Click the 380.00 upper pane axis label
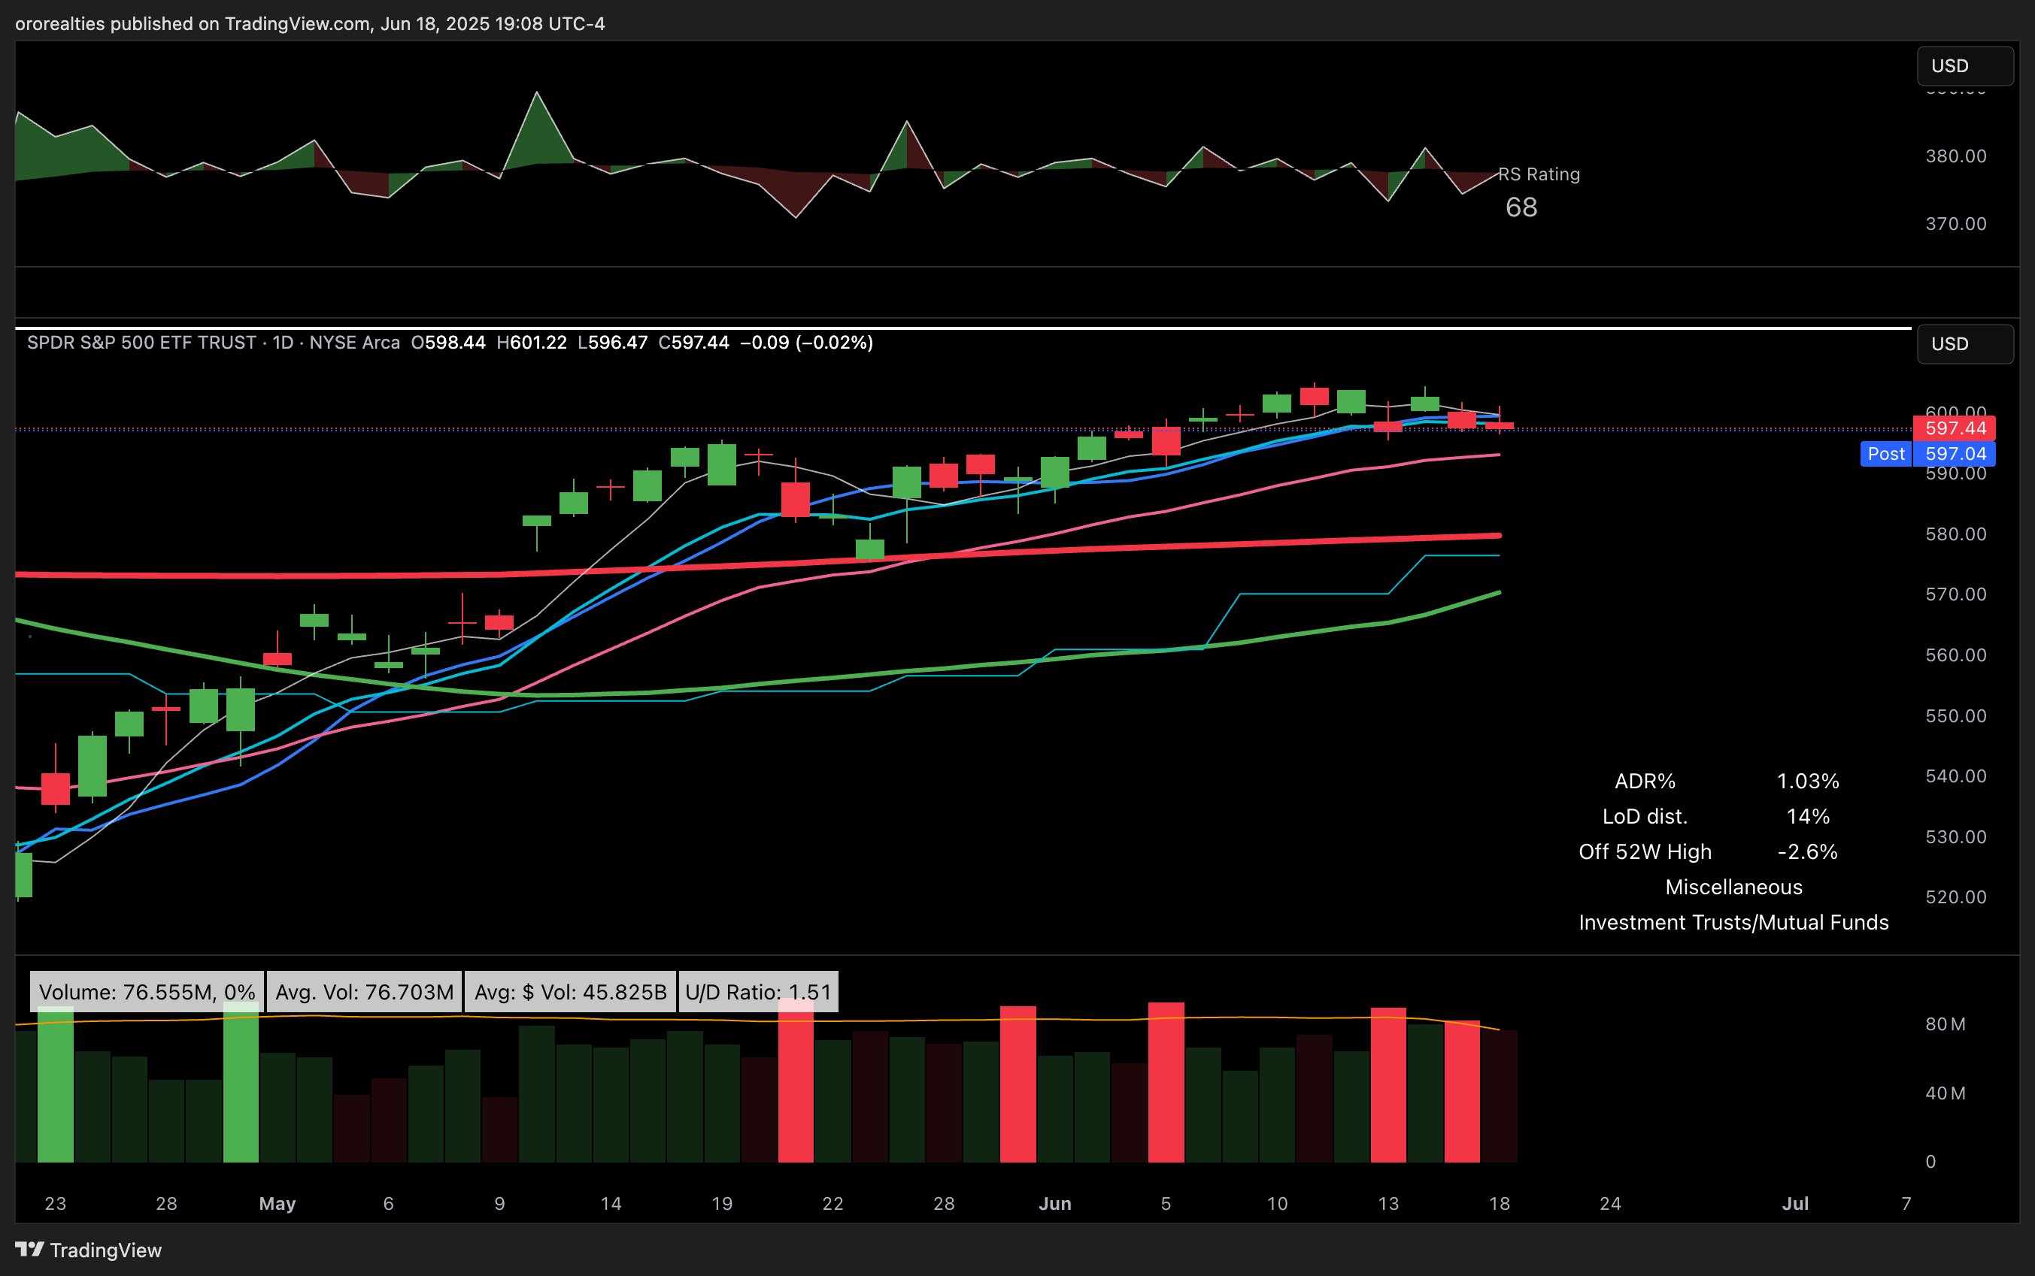Viewport: 2035px width, 1276px height. tap(1955, 156)
